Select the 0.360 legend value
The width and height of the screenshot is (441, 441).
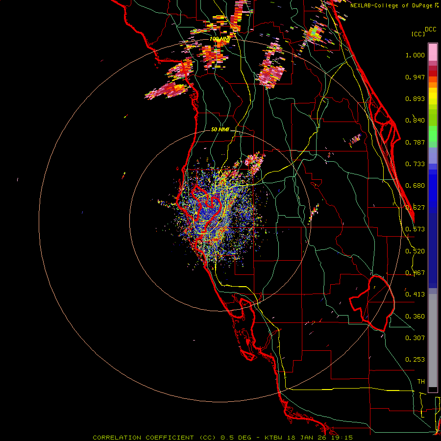point(415,317)
